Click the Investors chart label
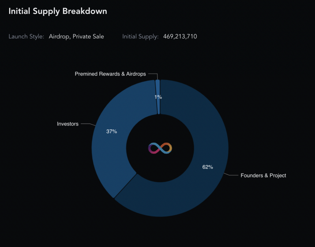The width and height of the screenshot is (315, 247). tap(68, 124)
